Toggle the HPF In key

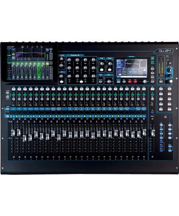tap(61, 81)
